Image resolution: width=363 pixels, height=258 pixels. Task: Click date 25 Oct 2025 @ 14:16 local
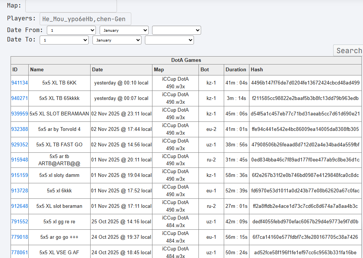[x=121, y=222]
